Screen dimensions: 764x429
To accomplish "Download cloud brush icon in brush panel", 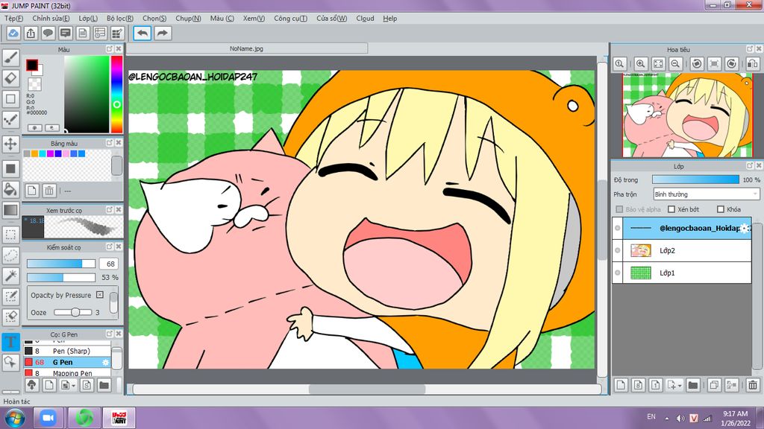I will click(31, 385).
